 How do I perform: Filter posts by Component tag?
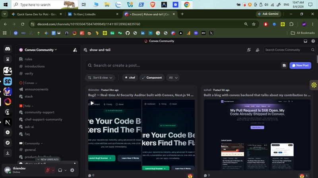[152, 78]
